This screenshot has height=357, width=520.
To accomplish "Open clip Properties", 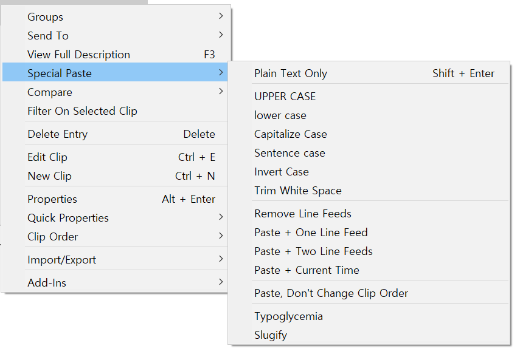I will click(x=52, y=199).
